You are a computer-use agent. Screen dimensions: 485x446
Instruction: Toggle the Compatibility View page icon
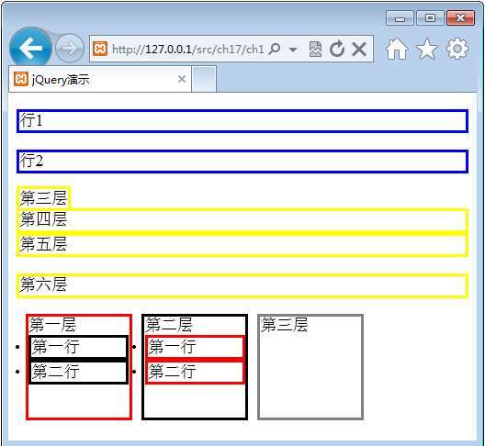tap(315, 49)
